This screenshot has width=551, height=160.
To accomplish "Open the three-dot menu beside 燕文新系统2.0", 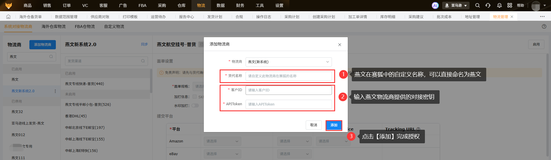I will tap(55, 91).
